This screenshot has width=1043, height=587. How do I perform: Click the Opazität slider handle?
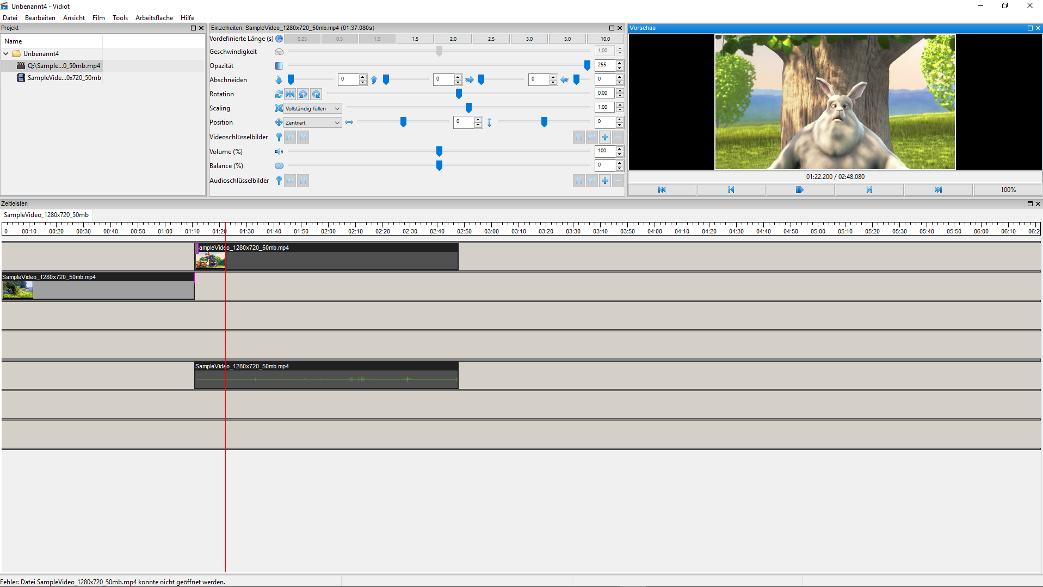587,65
